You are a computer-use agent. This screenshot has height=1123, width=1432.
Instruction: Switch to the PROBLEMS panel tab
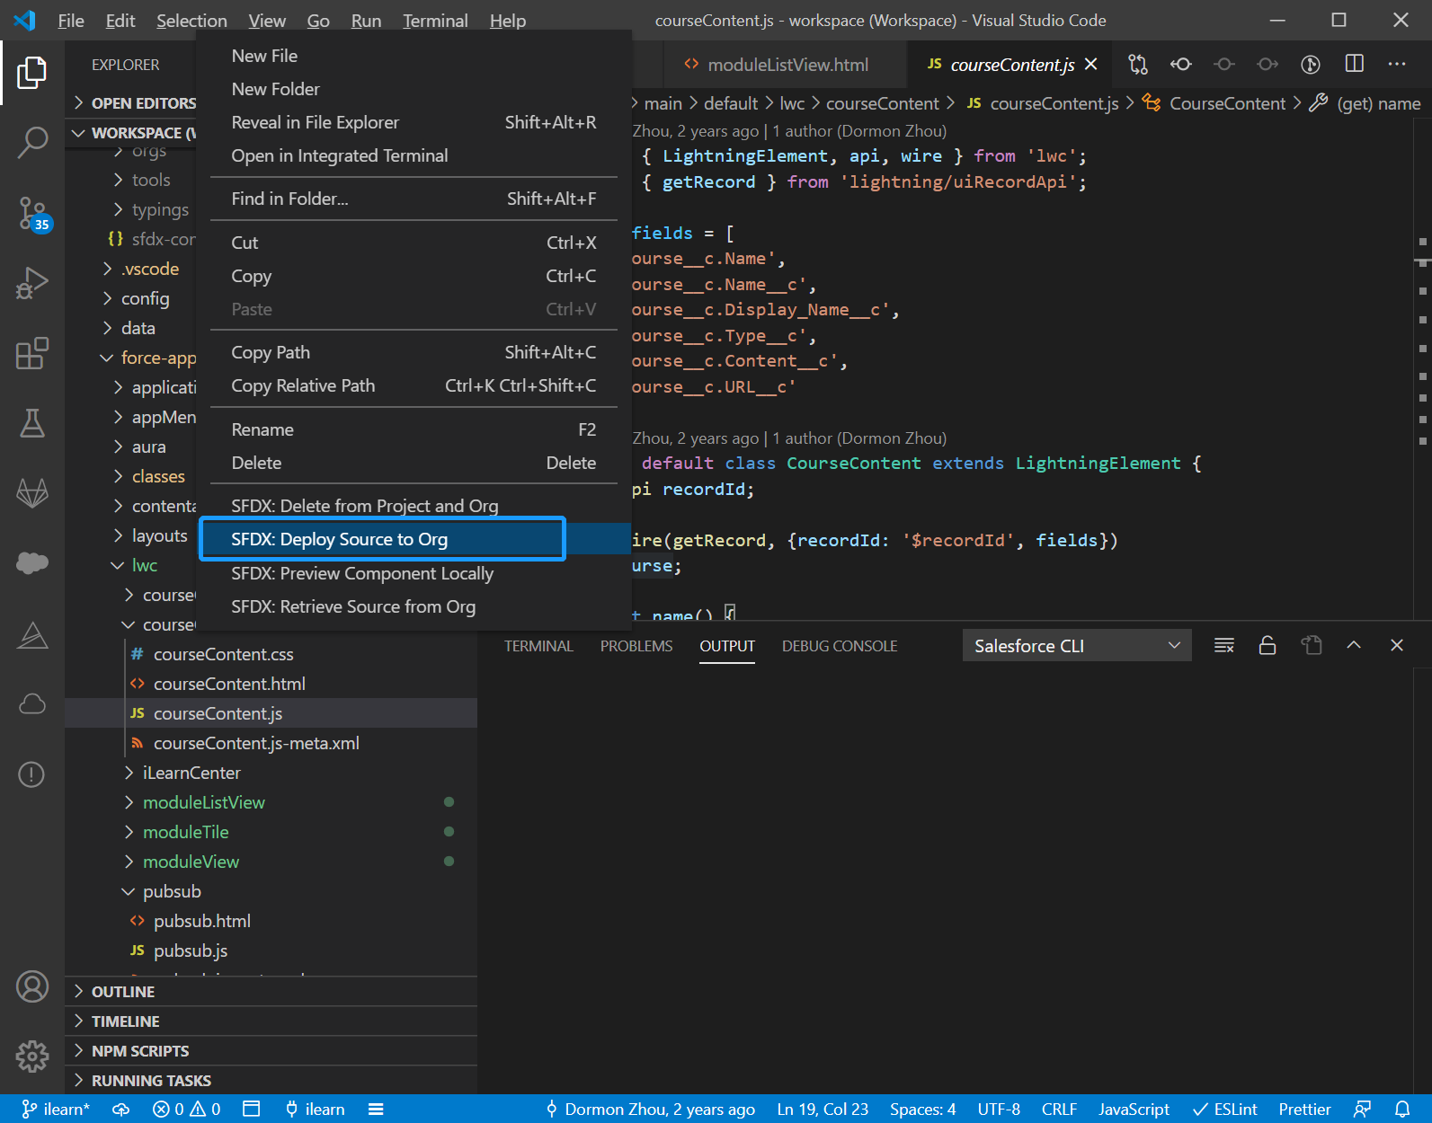pyautogui.click(x=636, y=646)
